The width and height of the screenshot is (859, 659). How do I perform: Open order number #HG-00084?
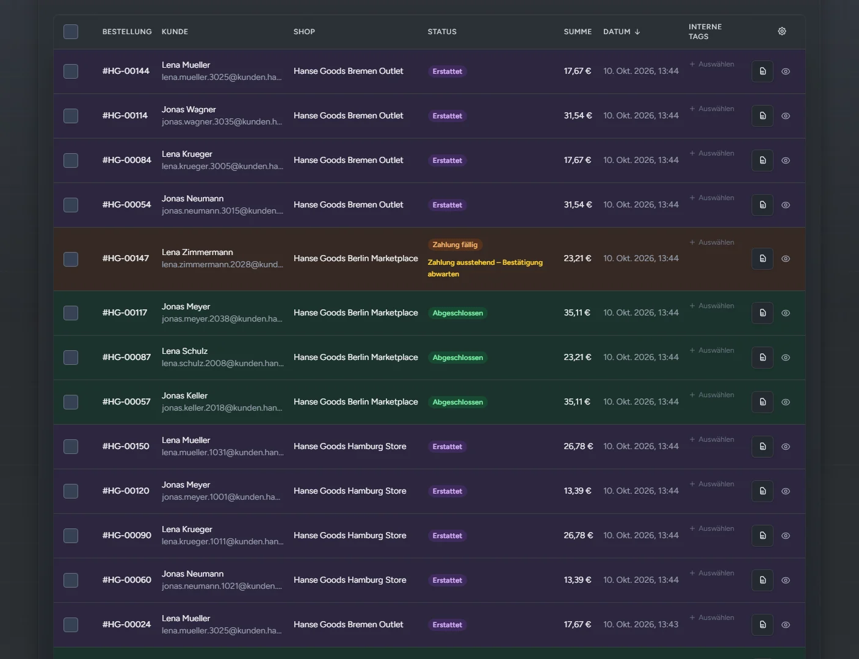[127, 160]
